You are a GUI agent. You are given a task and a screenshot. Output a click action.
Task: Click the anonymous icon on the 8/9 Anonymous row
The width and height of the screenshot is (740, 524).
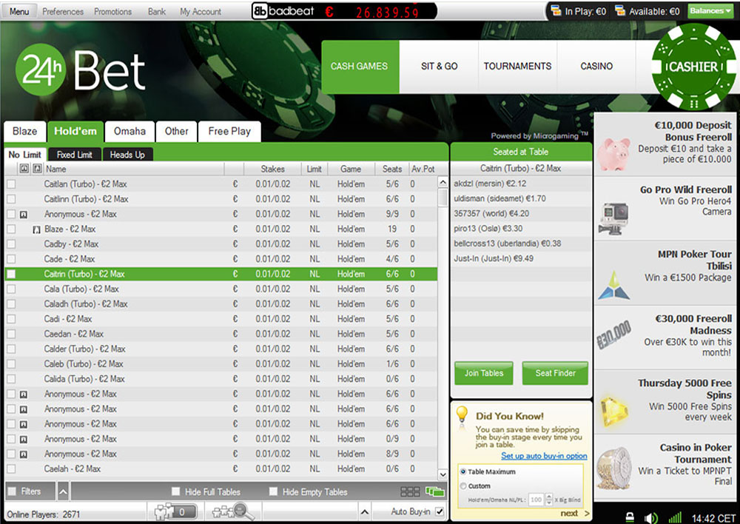tap(24, 454)
